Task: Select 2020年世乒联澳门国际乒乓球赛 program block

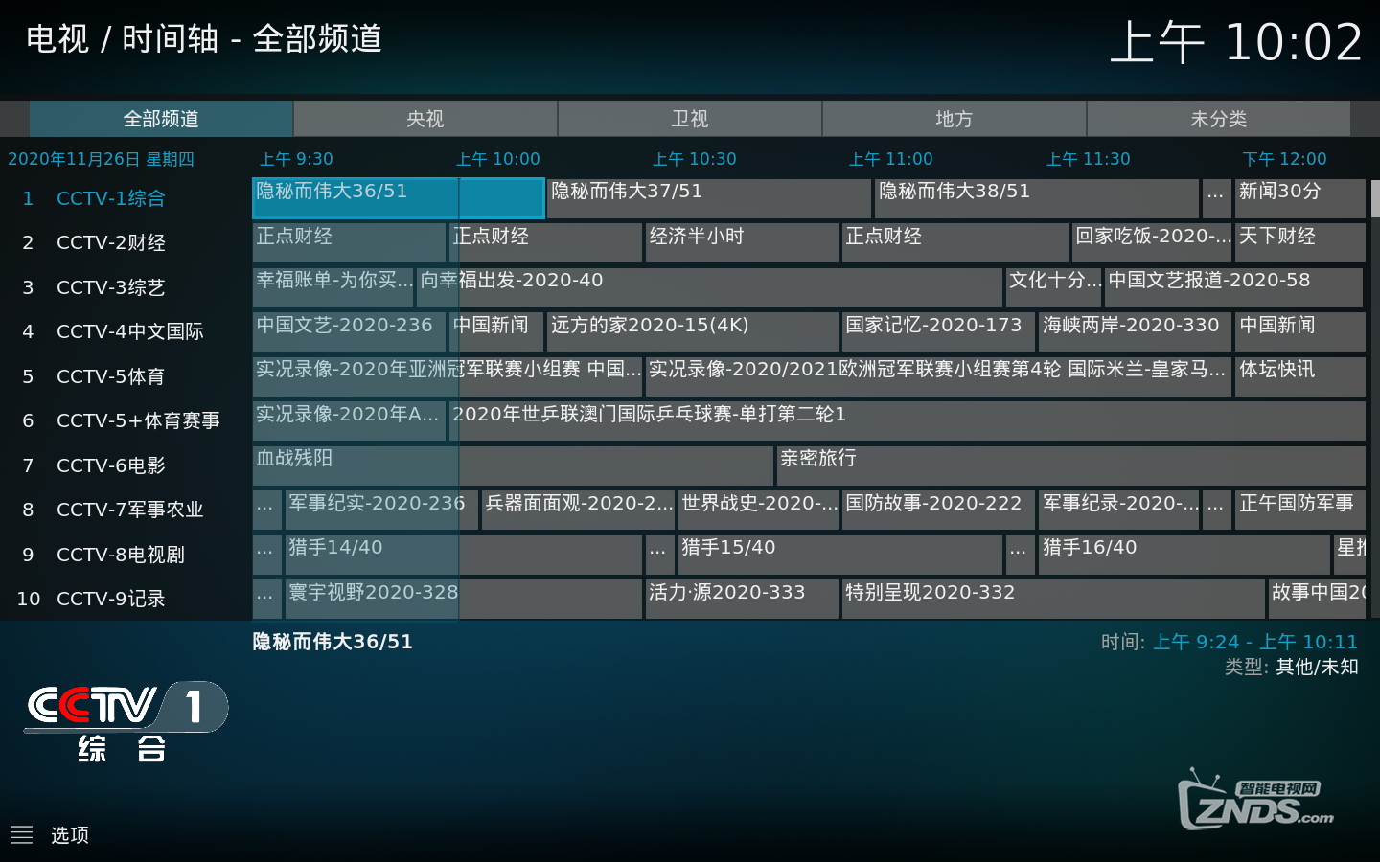Action: point(906,420)
